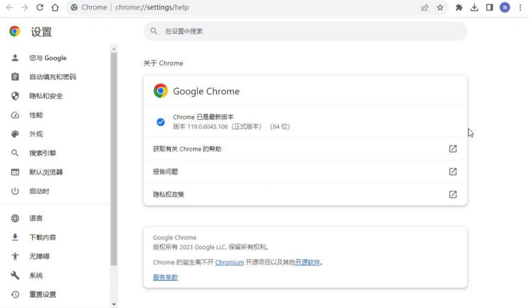Click the 开源软件 link
Image resolution: width=529 pixels, height=308 pixels.
pos(307,263)
